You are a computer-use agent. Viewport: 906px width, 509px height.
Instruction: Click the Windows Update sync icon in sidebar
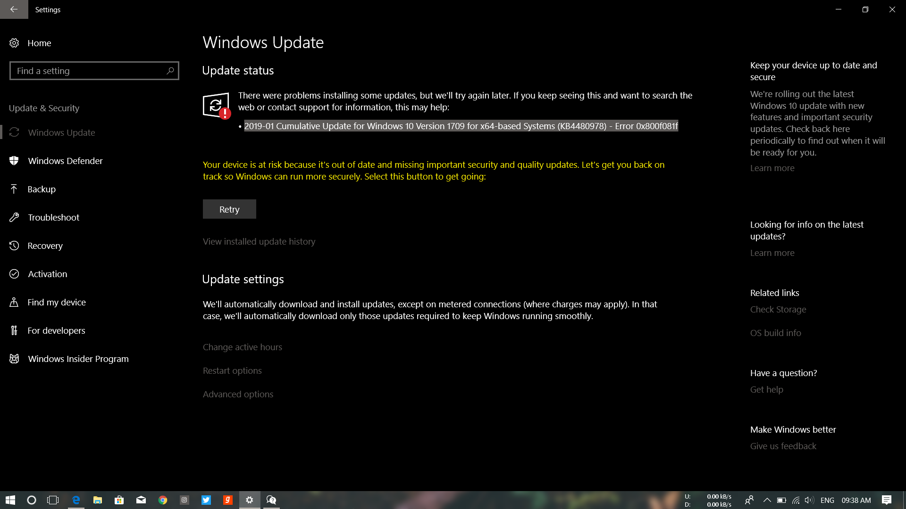point(14,132)
